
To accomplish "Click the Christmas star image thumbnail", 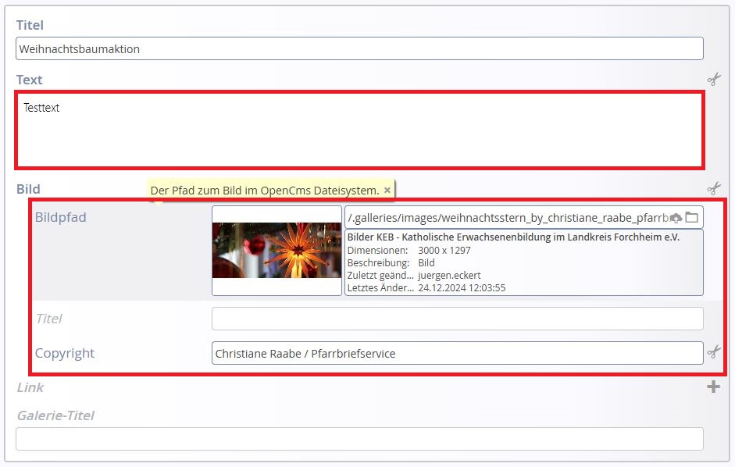I will coord(277,251).
